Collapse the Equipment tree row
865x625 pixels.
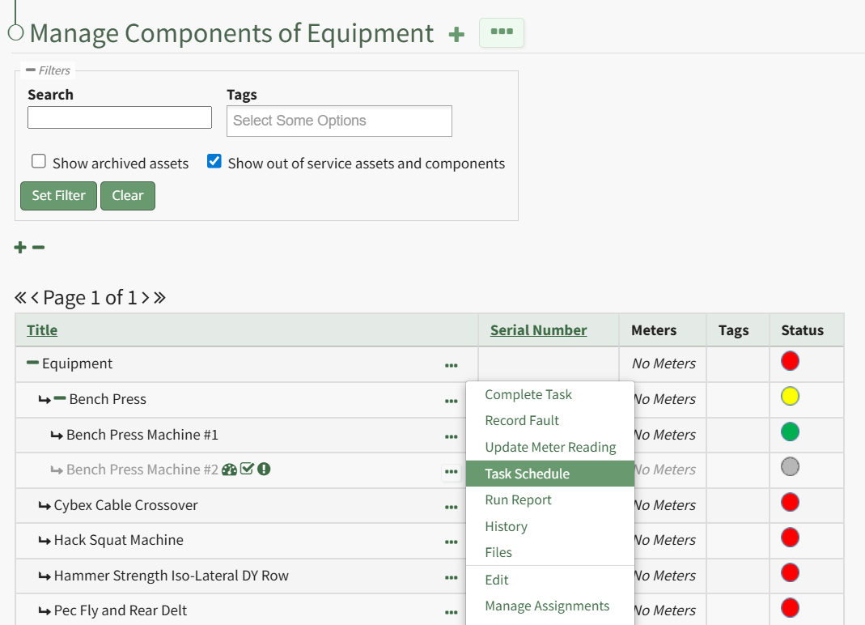click(33, 363)
